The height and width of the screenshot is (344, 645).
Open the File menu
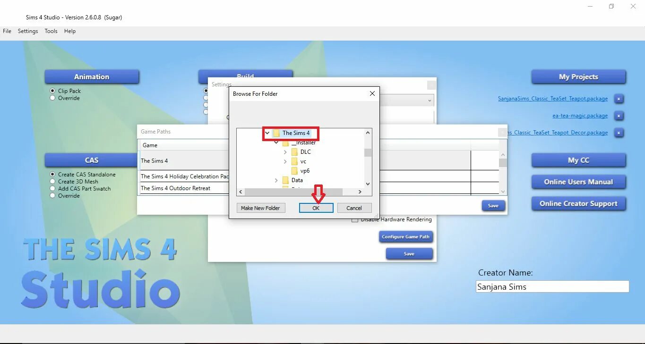(7, 31)
